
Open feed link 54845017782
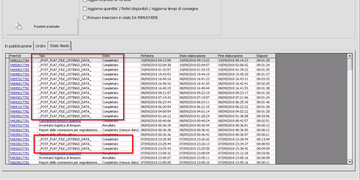coord(20,88)
